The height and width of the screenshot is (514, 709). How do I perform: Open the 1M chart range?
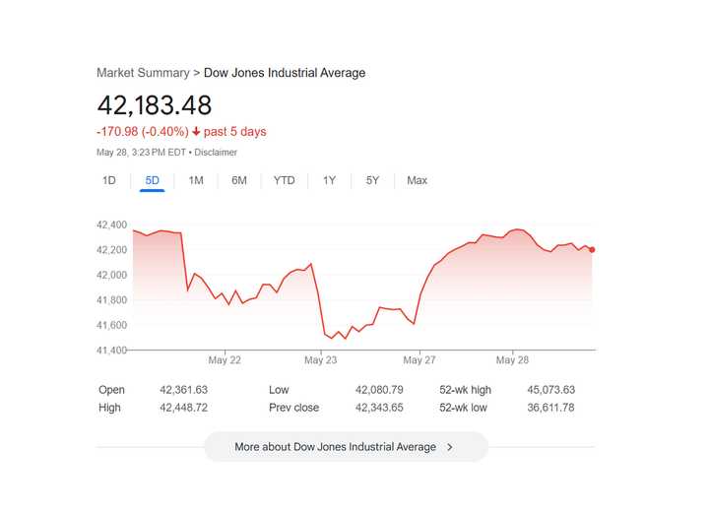coord(196,180)
